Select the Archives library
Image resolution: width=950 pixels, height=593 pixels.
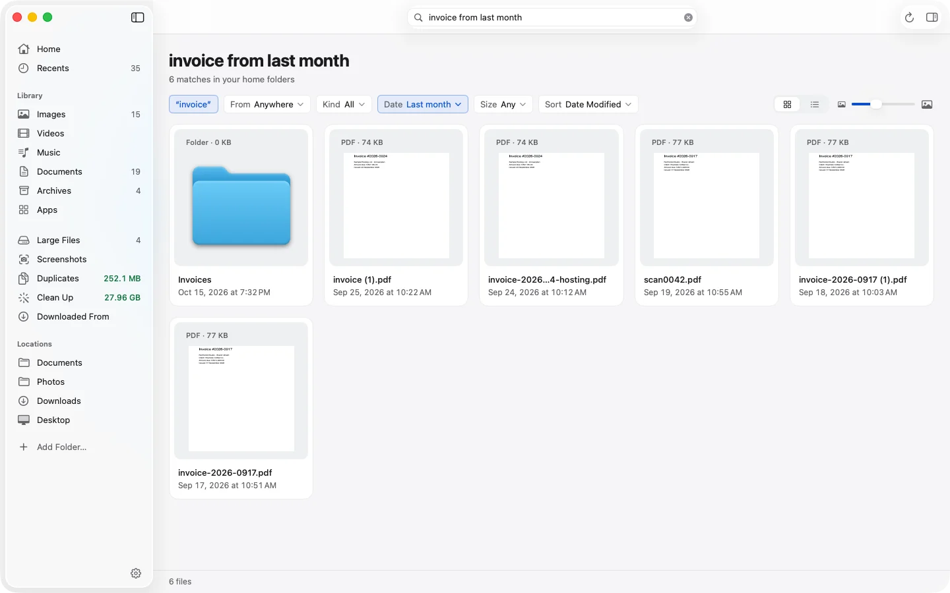point(79,190)
